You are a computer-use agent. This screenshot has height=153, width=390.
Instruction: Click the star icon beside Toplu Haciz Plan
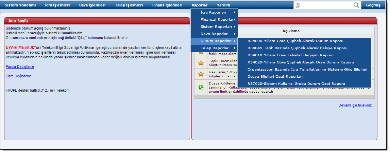click(201, 63)
